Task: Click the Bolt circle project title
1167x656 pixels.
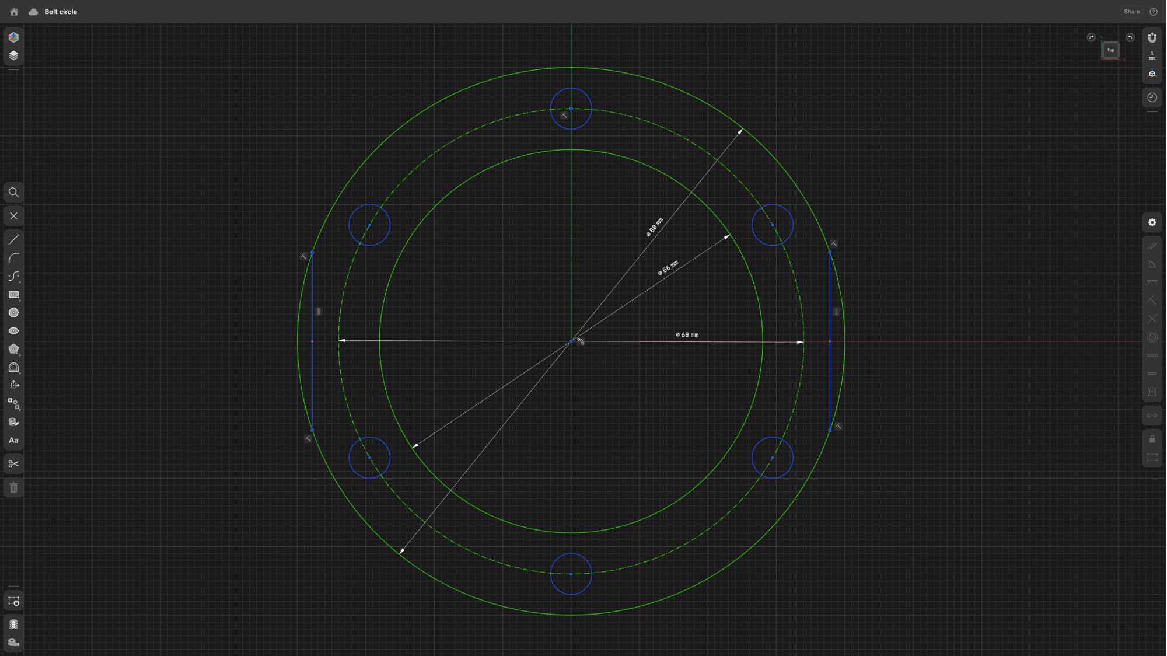Action: point(61,12)
